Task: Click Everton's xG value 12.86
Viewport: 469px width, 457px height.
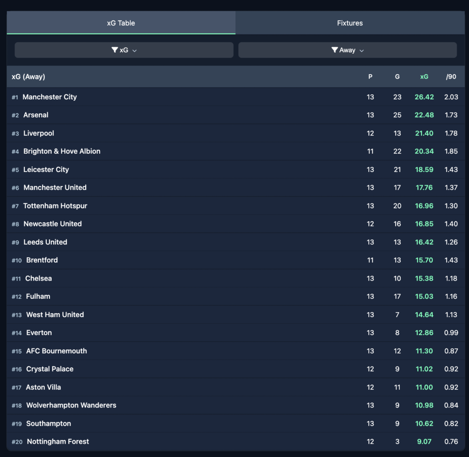Action: [x=424, y=332]
